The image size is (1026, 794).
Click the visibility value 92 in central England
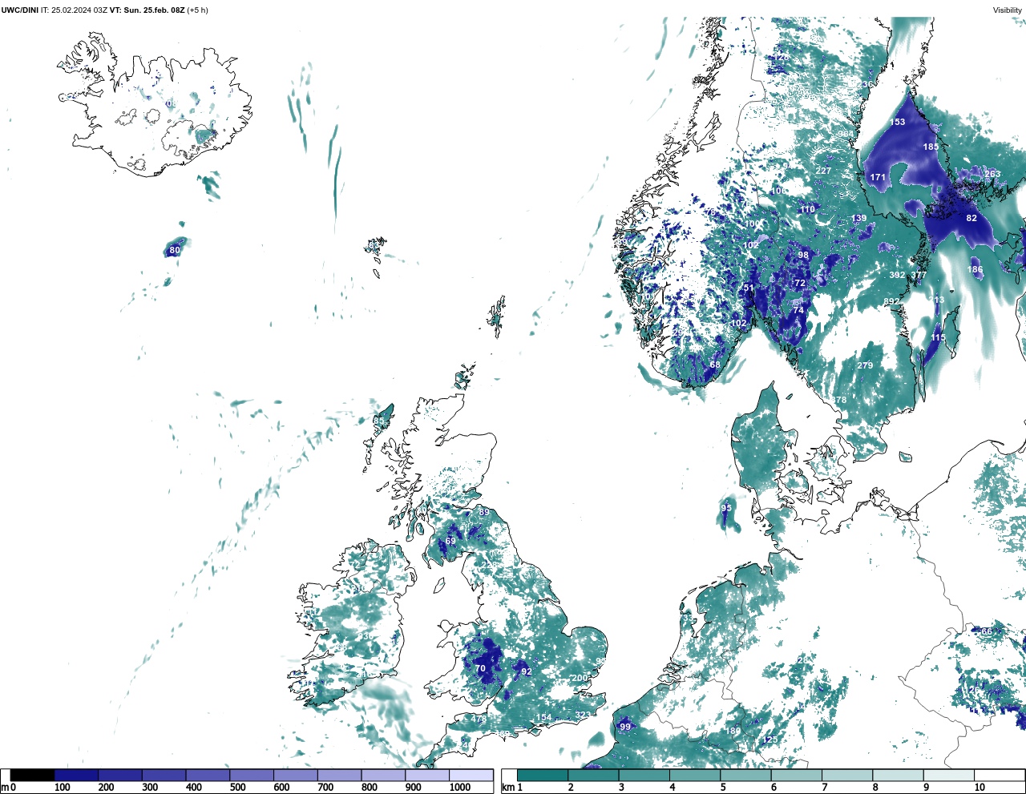pyautogui.click(x=526, y=671)
